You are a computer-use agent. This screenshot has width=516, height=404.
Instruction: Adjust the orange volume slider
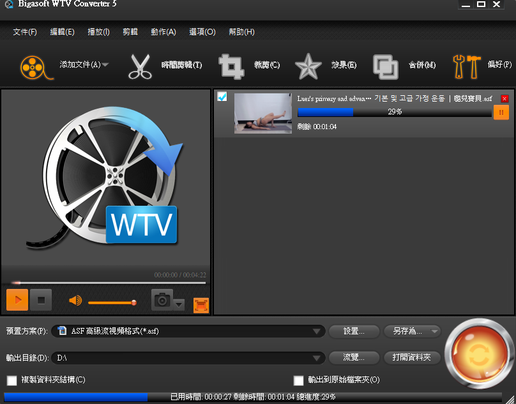(x=112, y=302)
